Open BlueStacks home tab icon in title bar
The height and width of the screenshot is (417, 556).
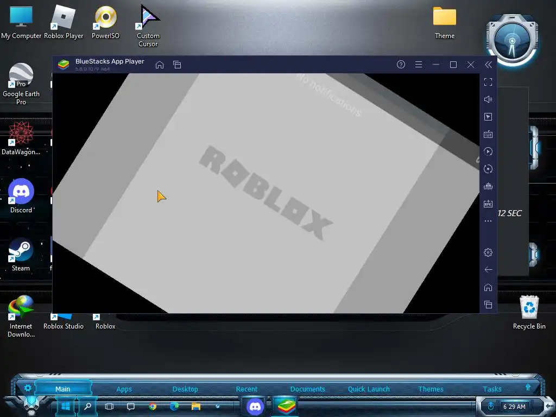click(x=160, y=65)
